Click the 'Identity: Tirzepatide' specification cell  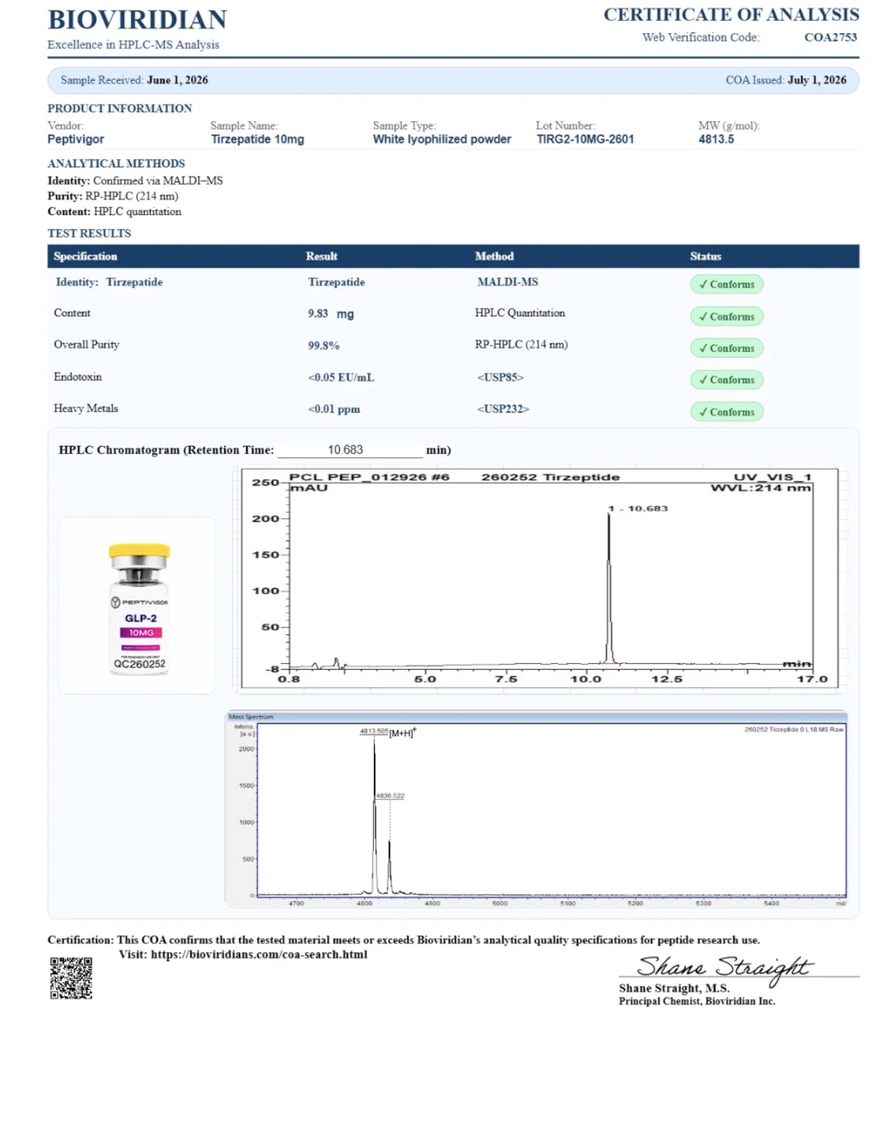coord(109,282)
